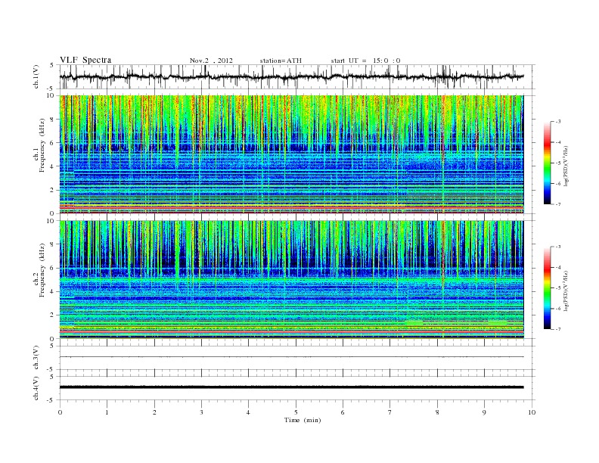Image resolution: width=599 pixels, height=463 pixels.
Task: Click the "5" tick on the time axis
Action: (296, 412)
